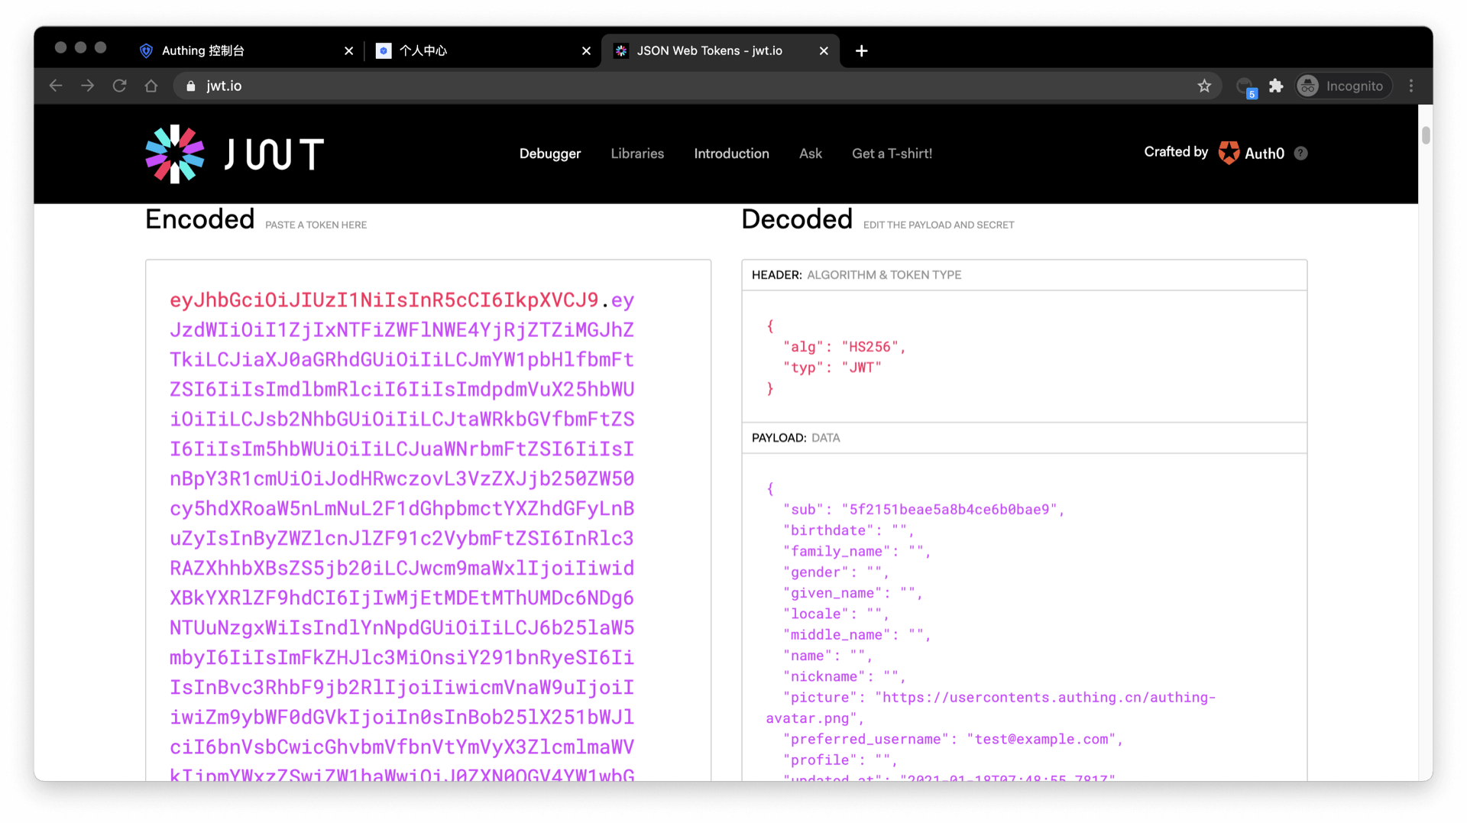Click the Auth0 logo icon beside Crafted by

point(1229,153)
